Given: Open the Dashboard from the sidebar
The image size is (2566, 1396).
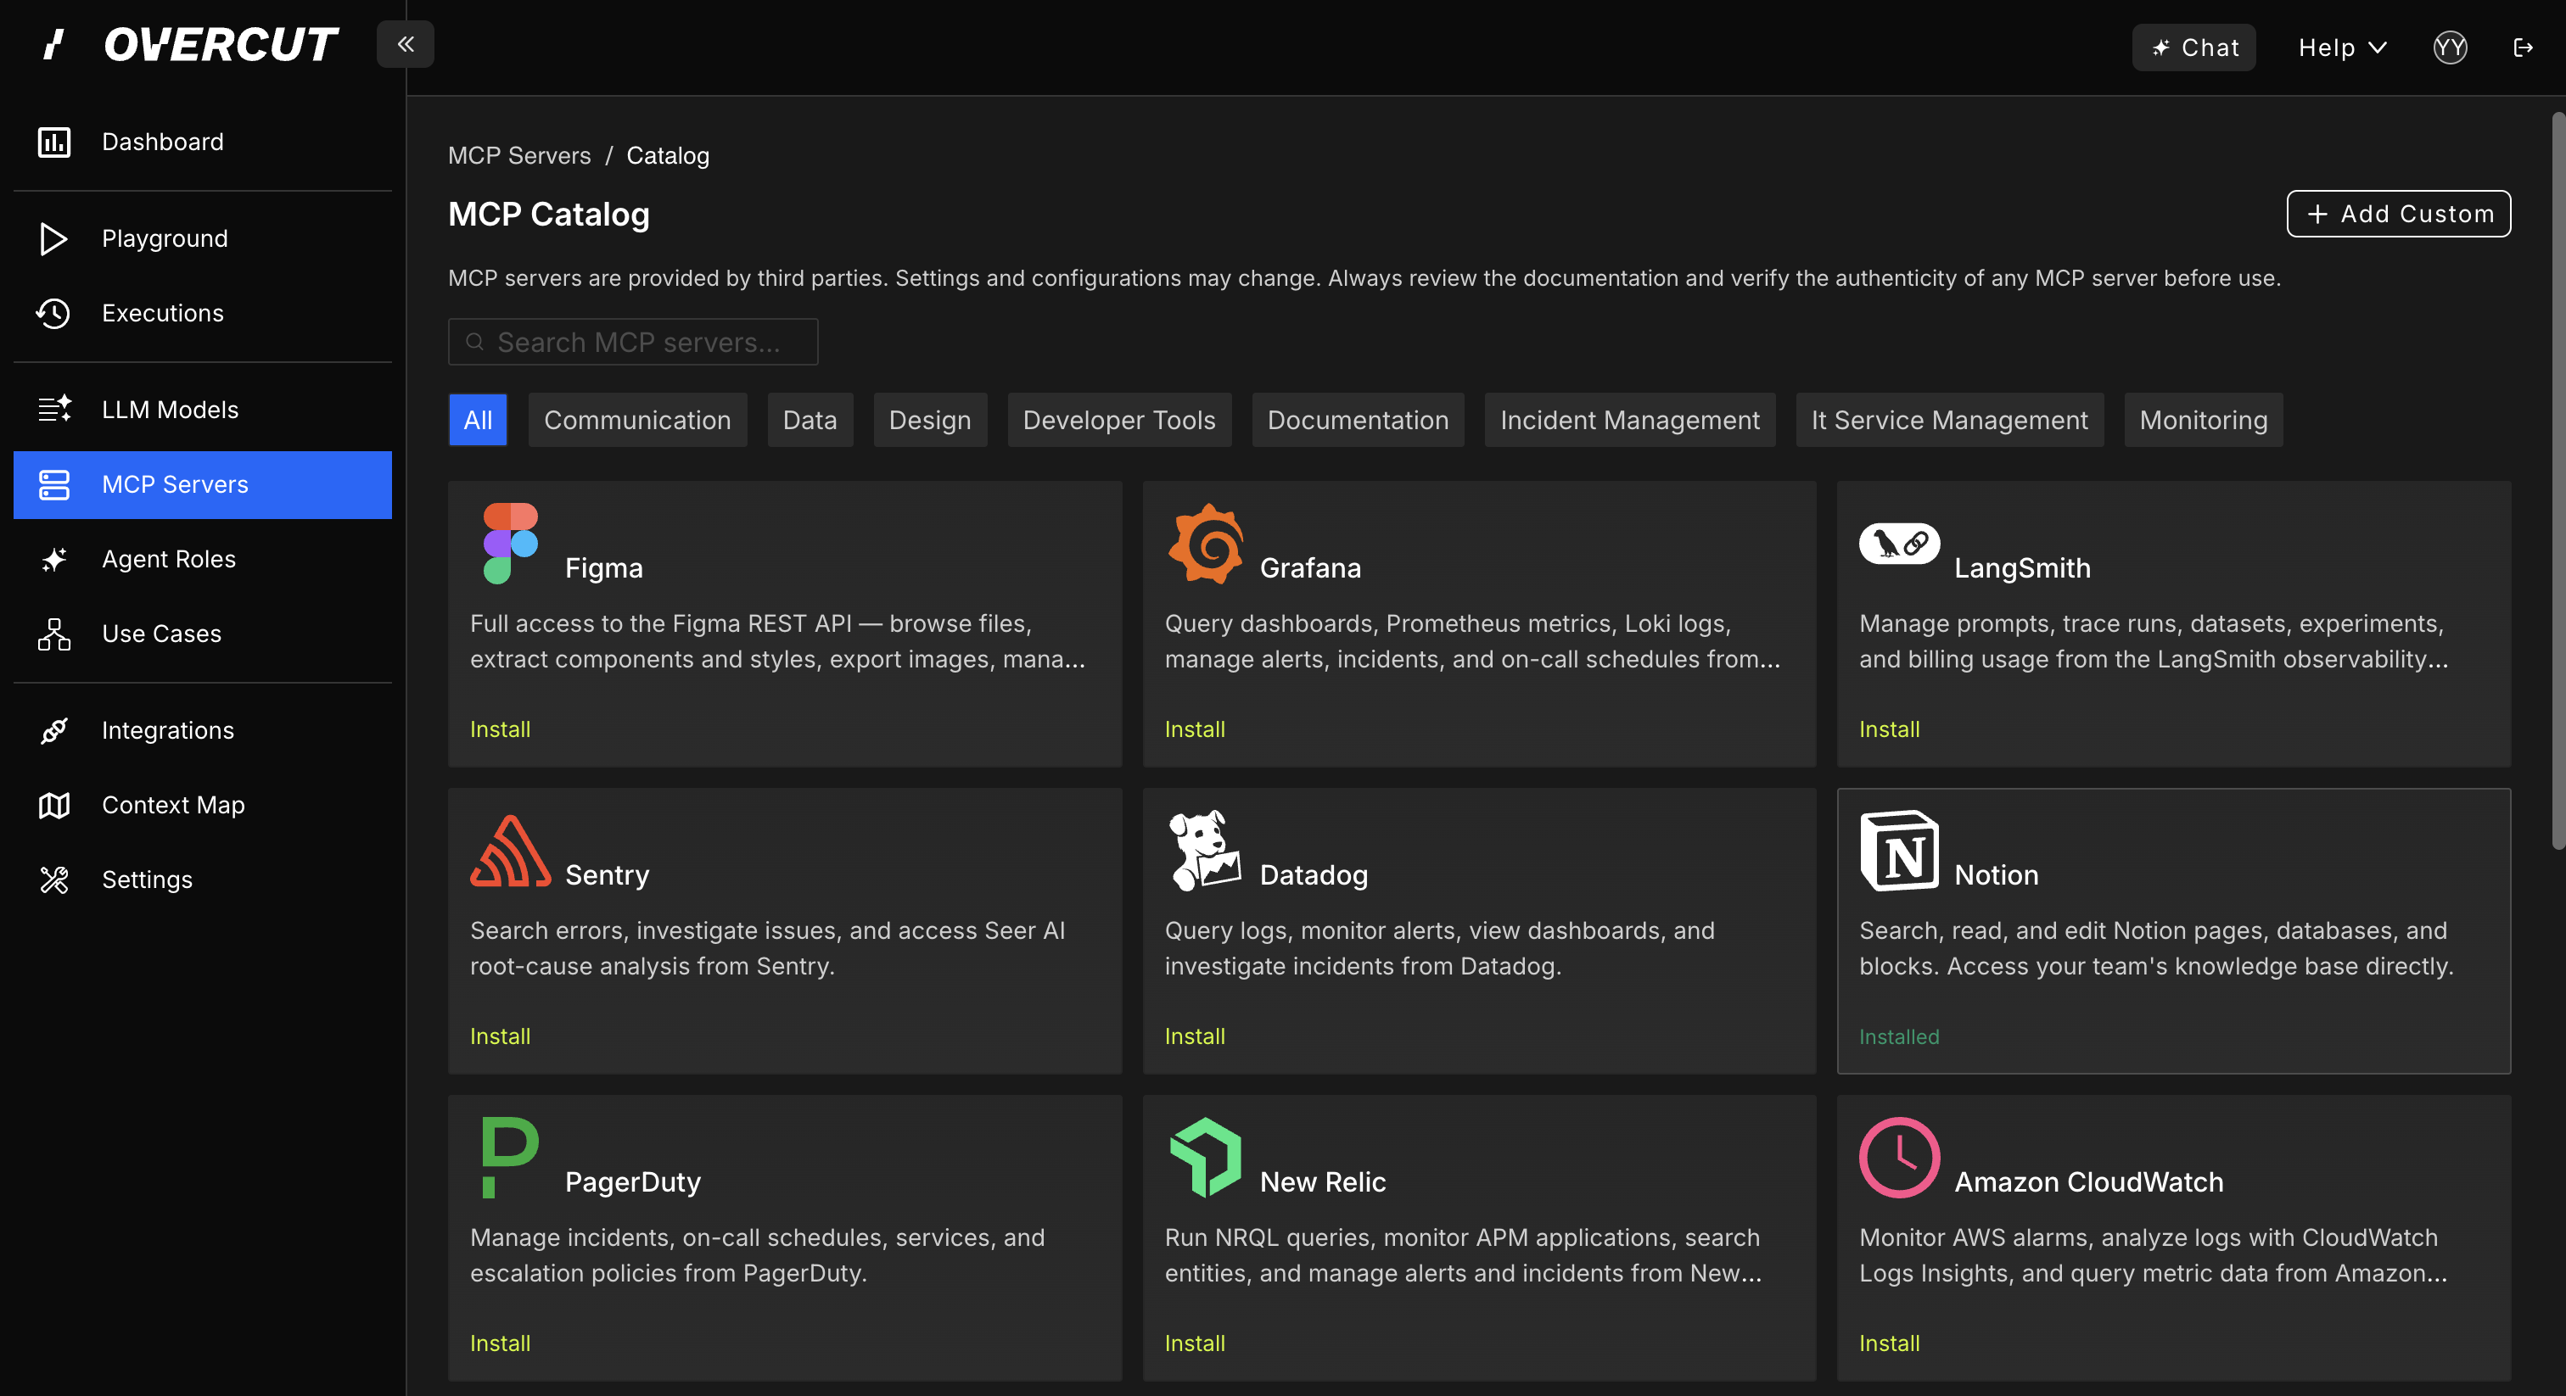Looking at the screenshot, I should pyautogui.click(x=162, y=142).
